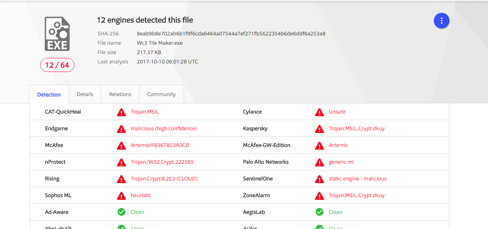Click the Trojan.MSIL result for CAT-QuickHeal
The height and width of the screenshot is (229, 488).
(145, 112)
